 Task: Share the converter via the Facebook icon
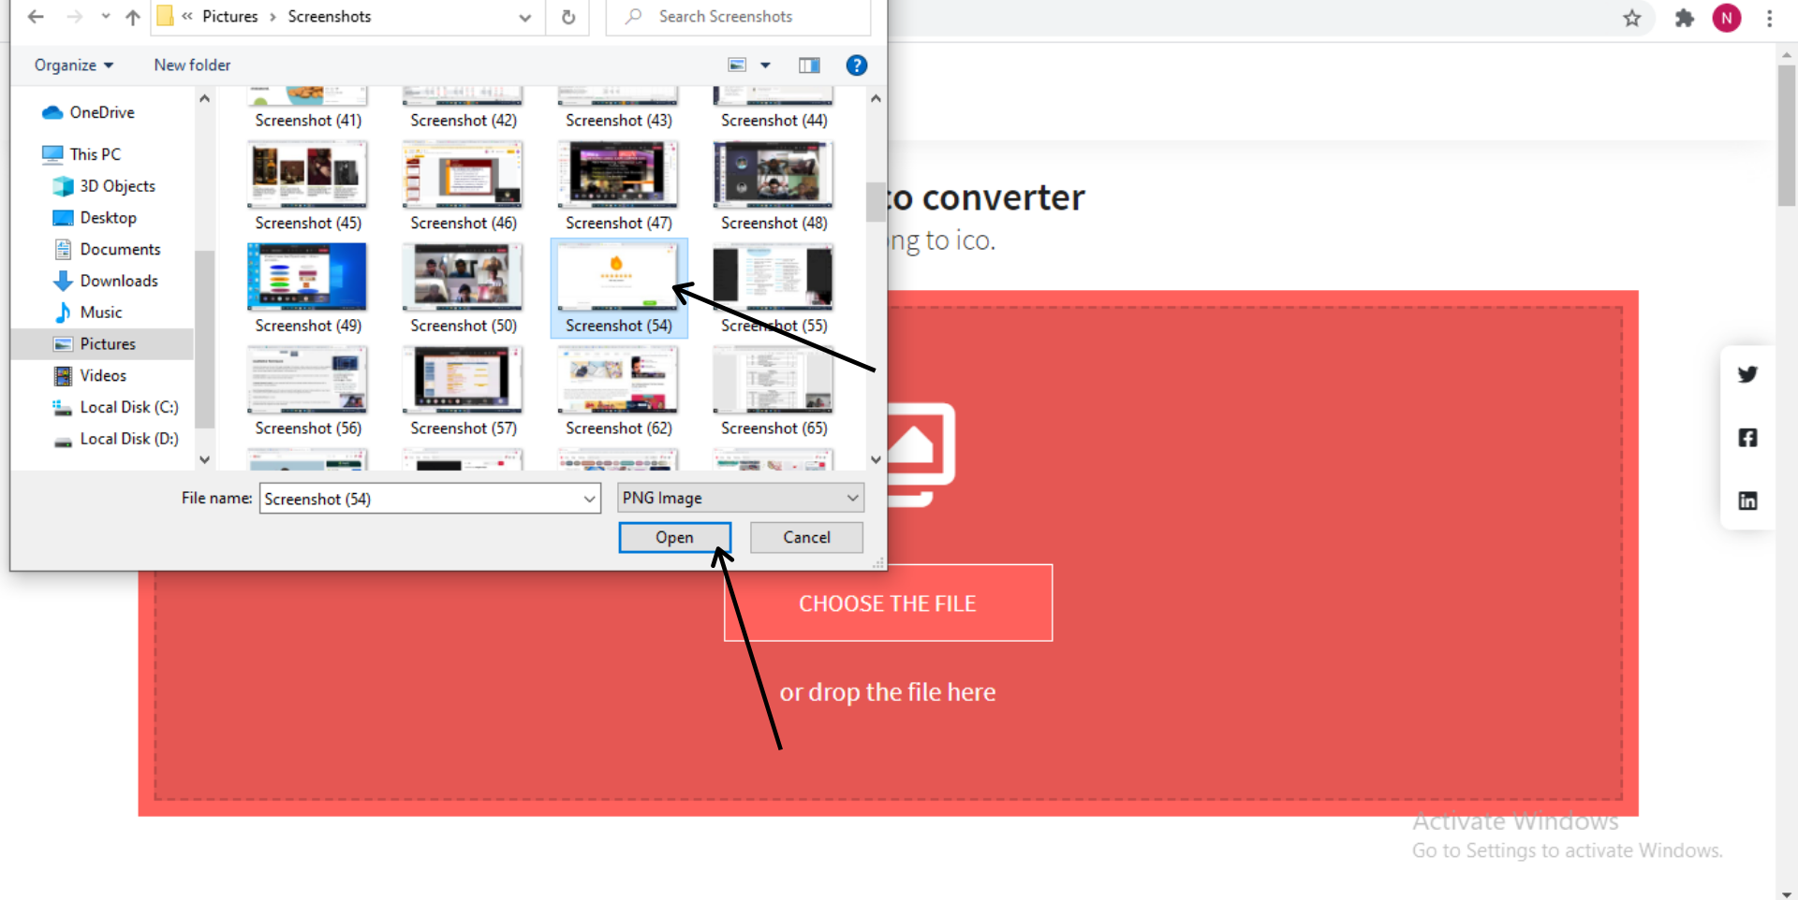tap(1747, 438)
